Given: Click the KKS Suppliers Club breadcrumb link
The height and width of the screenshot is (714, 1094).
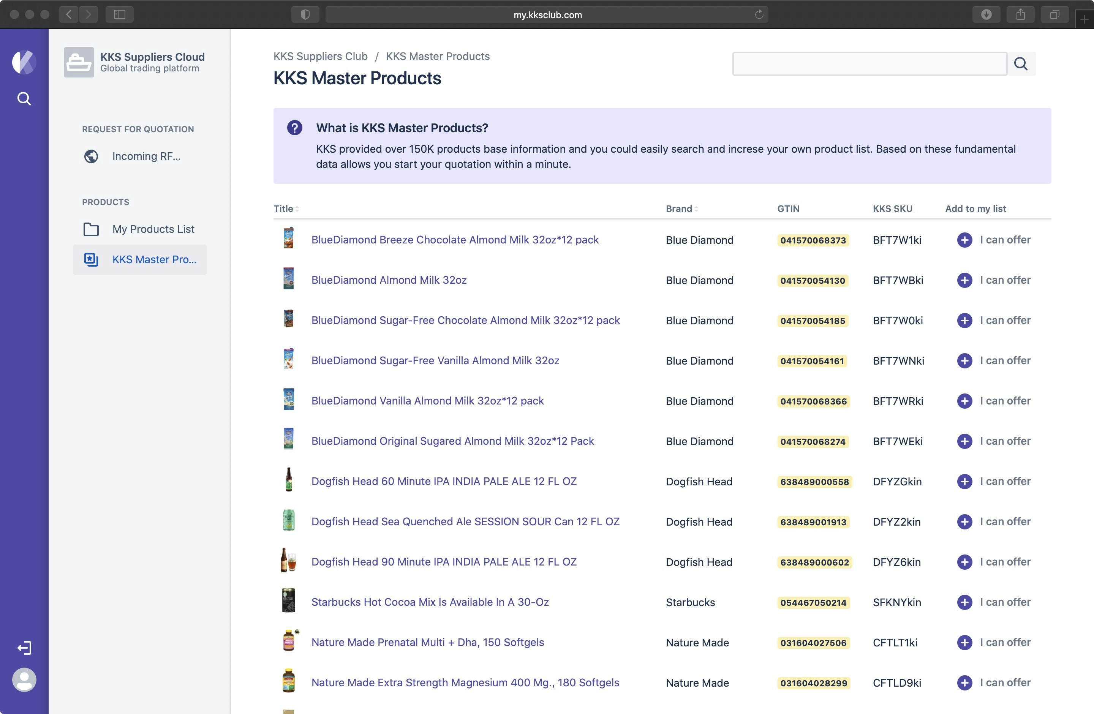Looking at the screenshot, I should (320, 56).
